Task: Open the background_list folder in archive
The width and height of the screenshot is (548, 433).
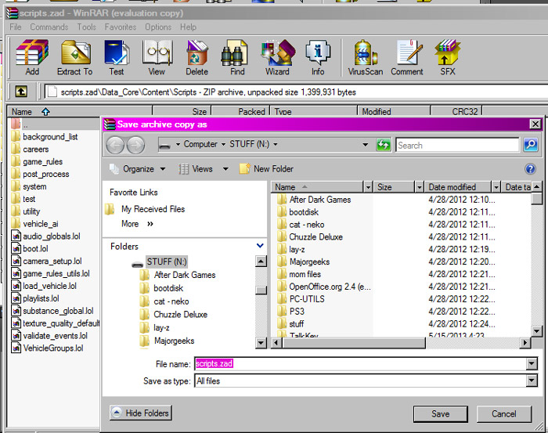Action: point(50,137)
